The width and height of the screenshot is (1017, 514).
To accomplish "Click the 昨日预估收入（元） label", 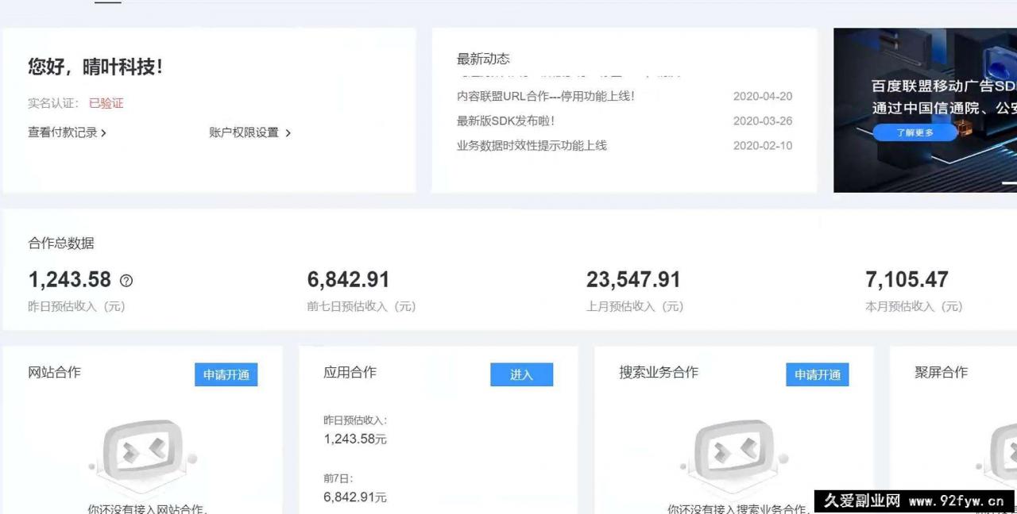I will [x=76, y=306].
